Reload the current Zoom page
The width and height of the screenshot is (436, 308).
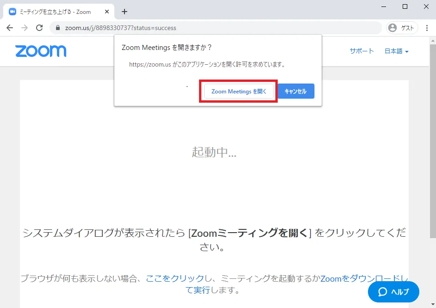[39, 28]
